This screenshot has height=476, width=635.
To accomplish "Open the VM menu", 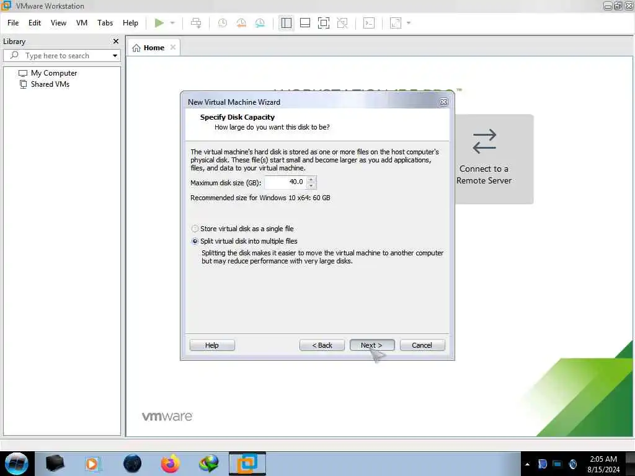I will pyautogui.click(x=82, y=23).
